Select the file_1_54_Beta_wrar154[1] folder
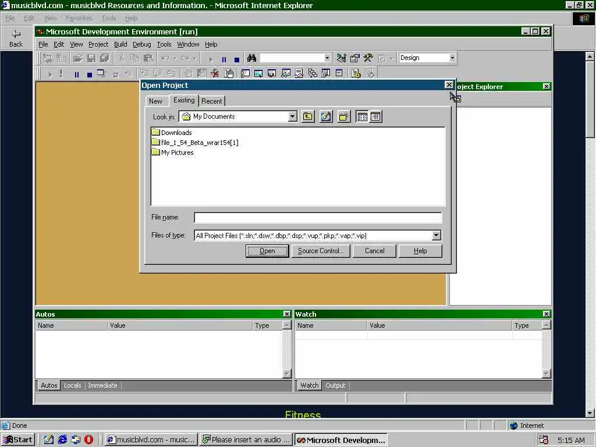Screen dimensions: 596x447 tap(195, 143)
